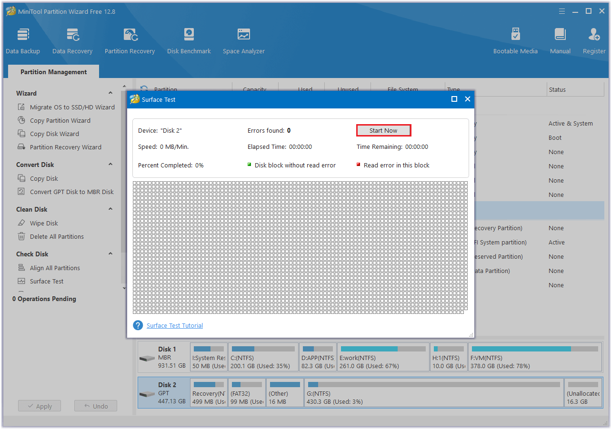Select F:VM(NTFS) partition block

point(535,357)
